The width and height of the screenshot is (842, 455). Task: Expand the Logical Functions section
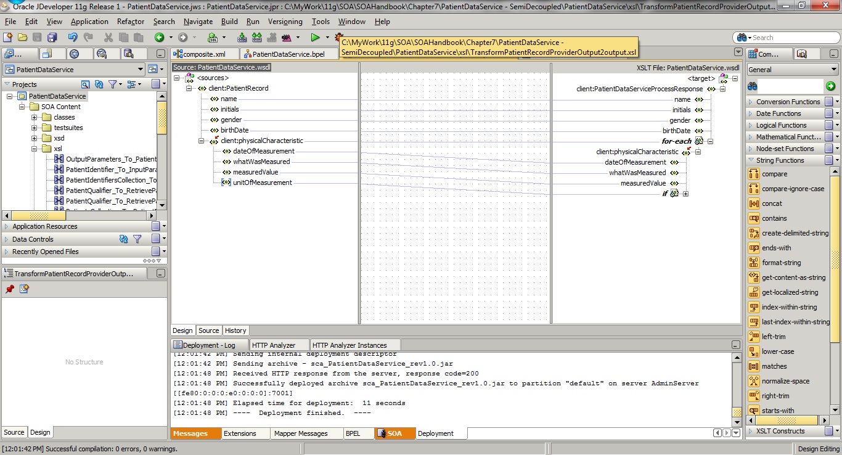coord(750,125)
